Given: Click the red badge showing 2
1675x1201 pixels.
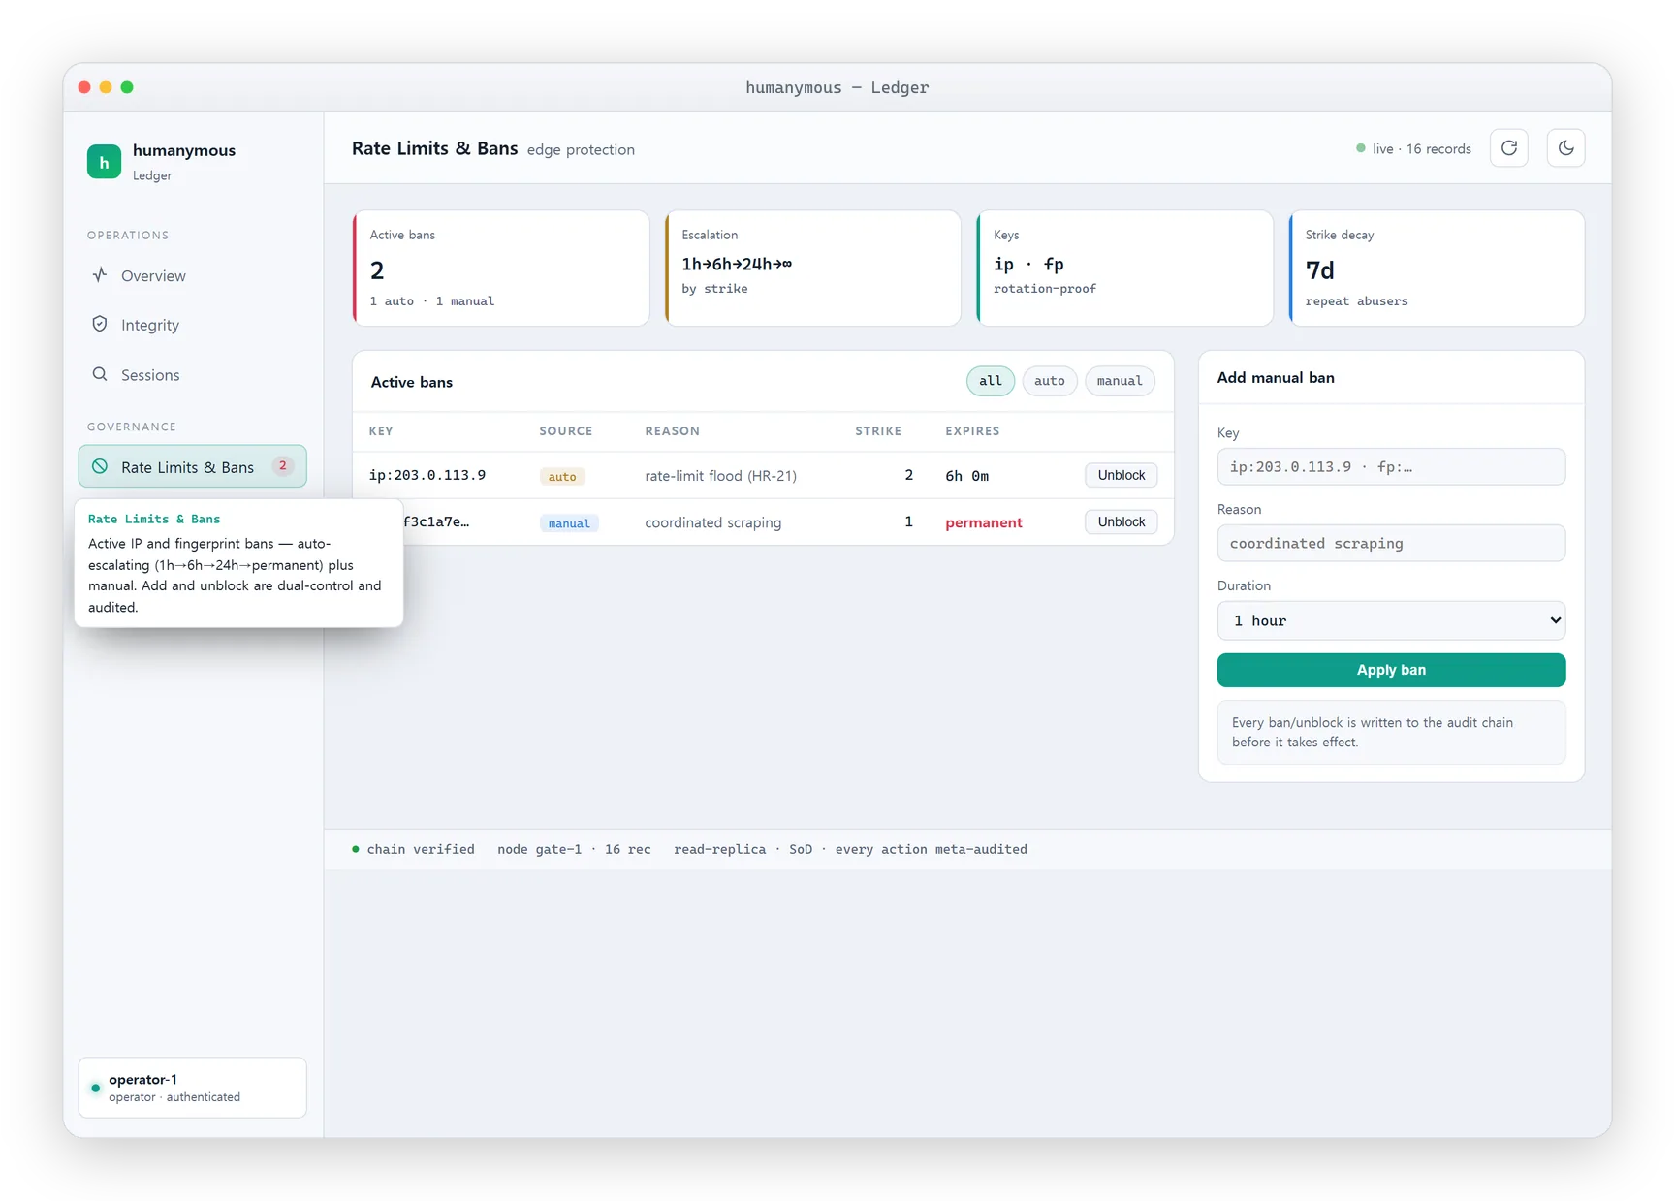Looking at the screenshot, I should (x=282, y=466).
